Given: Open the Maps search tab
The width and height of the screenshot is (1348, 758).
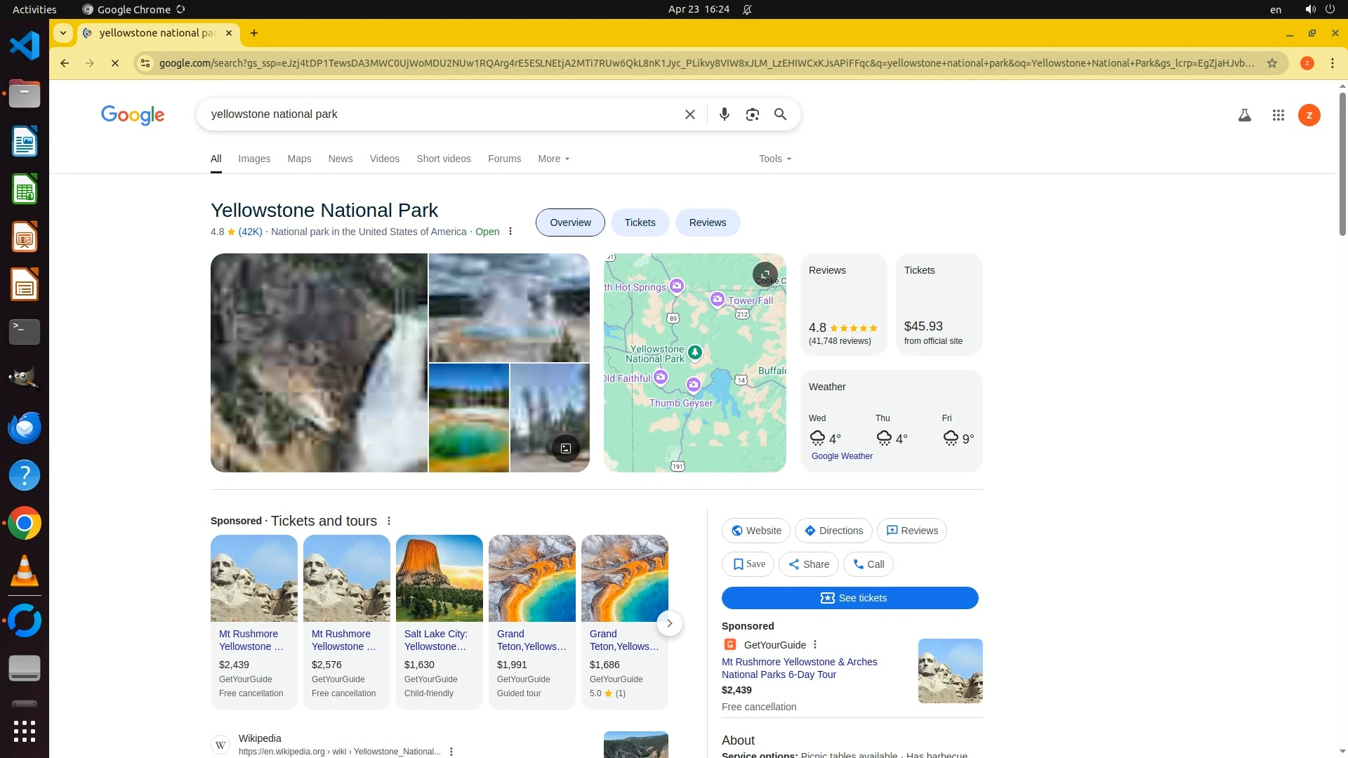Looking at the screenshot, I should coord(299,159).
